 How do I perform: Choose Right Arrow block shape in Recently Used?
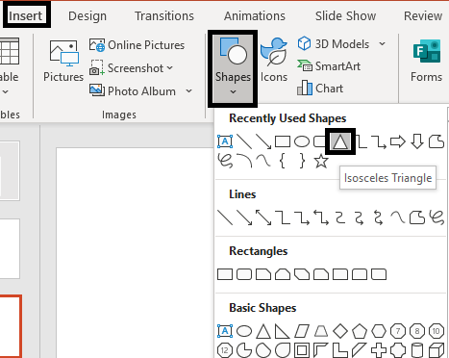398,141
